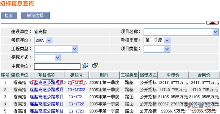Open the LY-LYG21 section link
The image size is (220, 114).
click(x=77, y=82)
